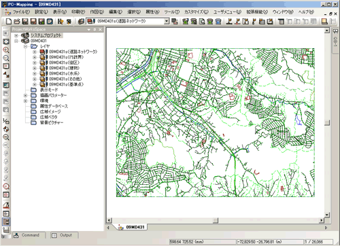The width and height of the screenshot is (340, 246).
Task: Click the 1 / 26,066 scale status field
Action: pos(318,242)
